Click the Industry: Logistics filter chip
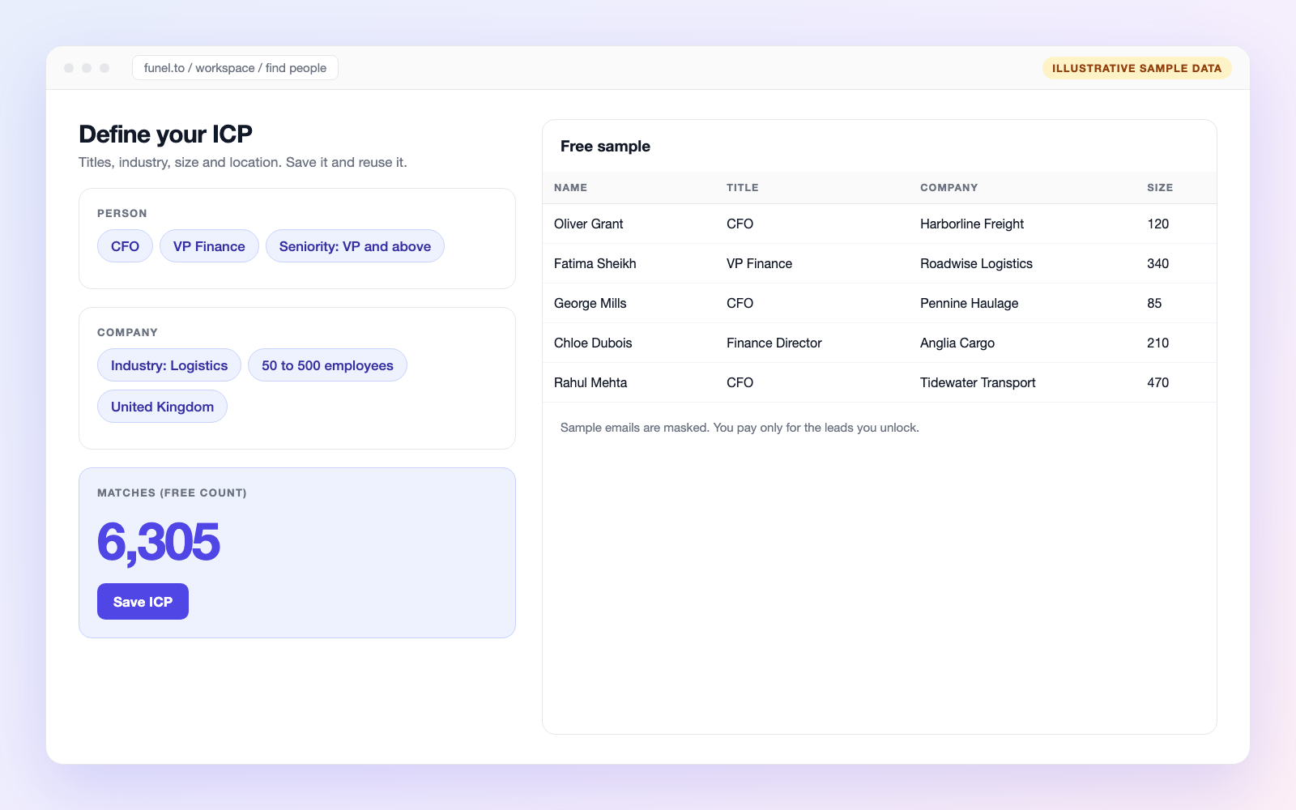The image size is (1296, 810). click(169, 365)
